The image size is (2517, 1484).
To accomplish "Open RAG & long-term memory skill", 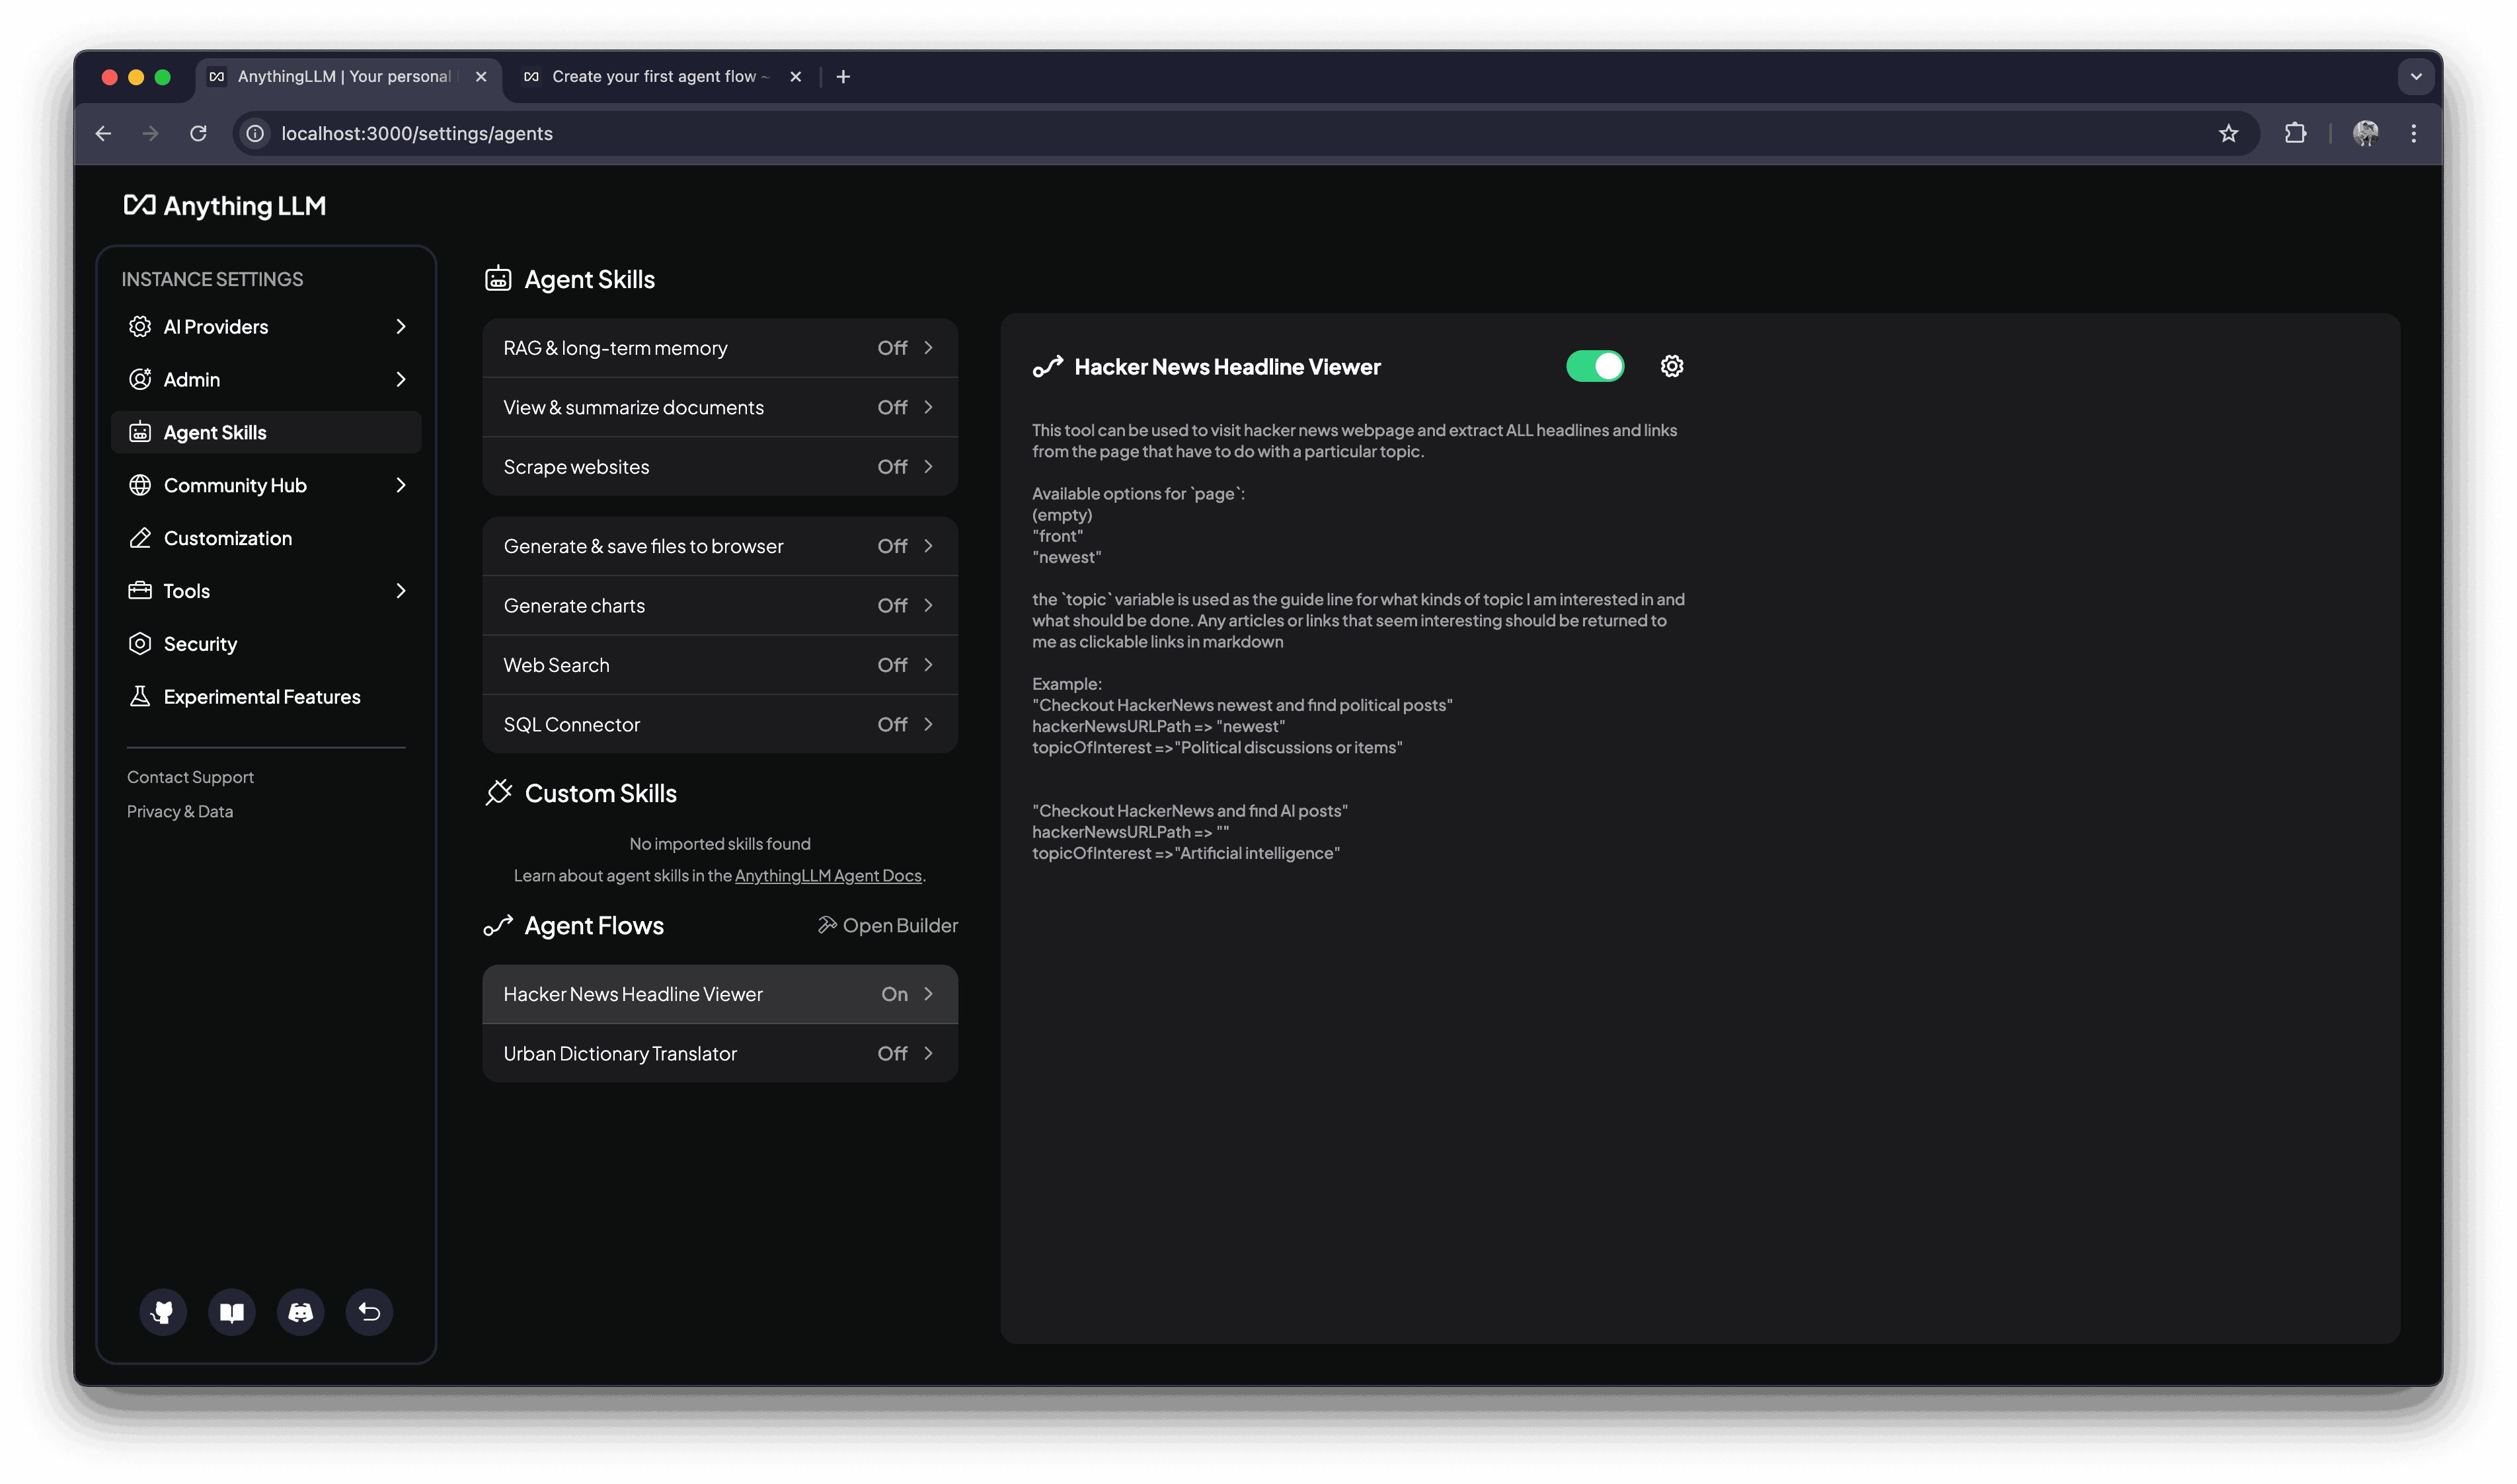I will [x=719, y=348].
